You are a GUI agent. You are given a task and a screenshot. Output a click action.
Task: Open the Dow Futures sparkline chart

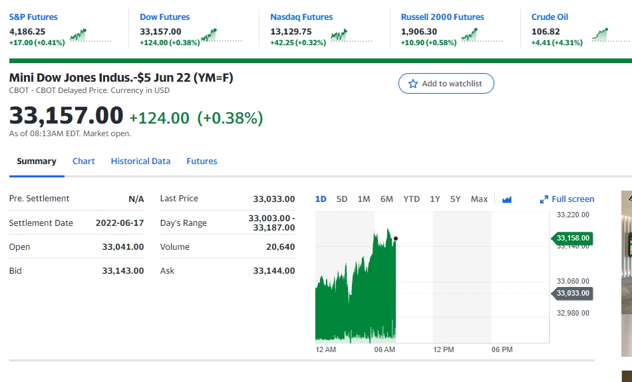point(222,35)
